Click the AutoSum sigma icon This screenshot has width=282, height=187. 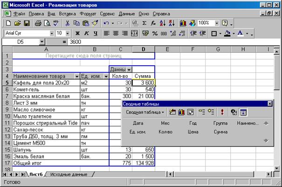[x=144, y=23]
